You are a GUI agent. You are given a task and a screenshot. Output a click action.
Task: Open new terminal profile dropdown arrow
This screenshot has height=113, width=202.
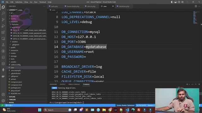[189, 84]
